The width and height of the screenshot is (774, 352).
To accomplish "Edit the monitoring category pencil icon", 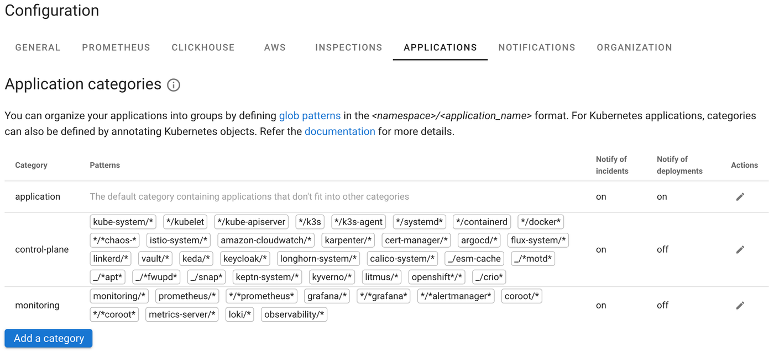I will (x=740, y=305).
